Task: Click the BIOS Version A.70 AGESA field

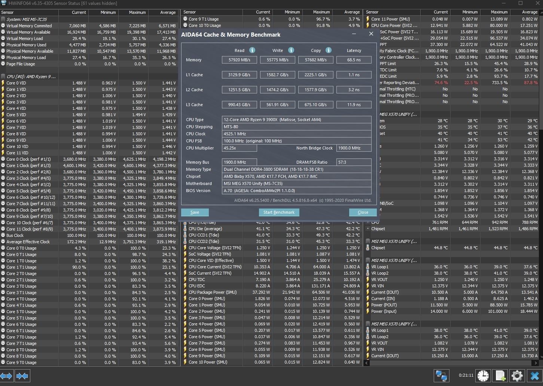Action: coord(296,191)
